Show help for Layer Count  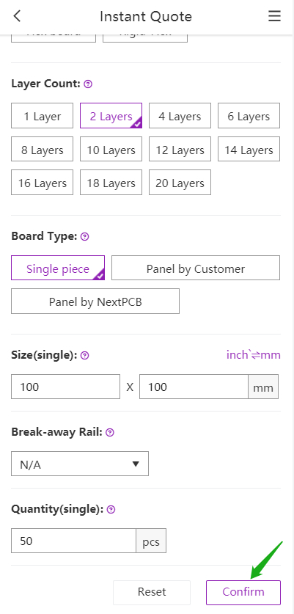pos(88,84)
